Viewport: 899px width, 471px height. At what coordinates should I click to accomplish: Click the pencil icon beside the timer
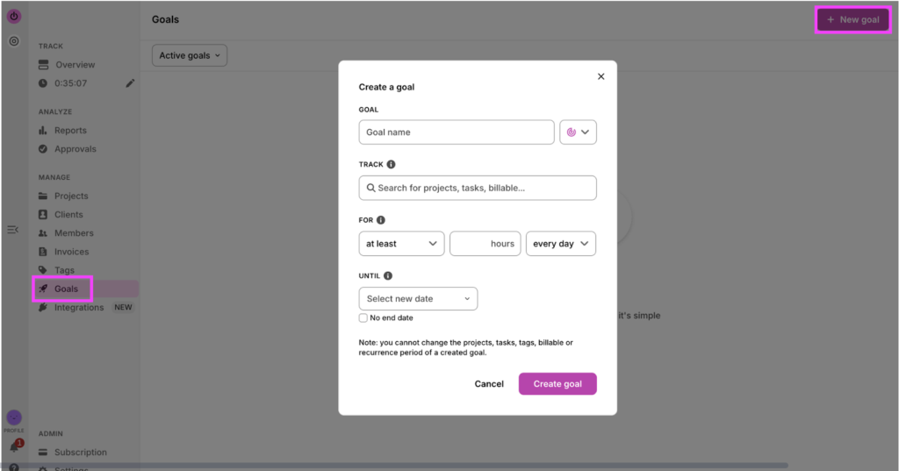[x=131, y=83]
